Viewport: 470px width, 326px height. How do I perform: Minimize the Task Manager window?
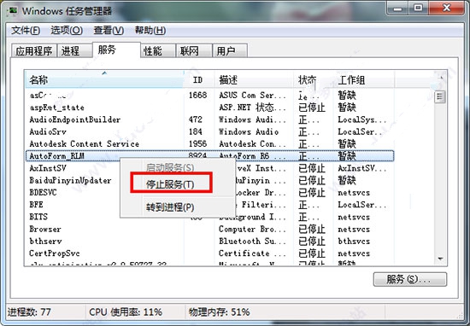coord(397,8)
